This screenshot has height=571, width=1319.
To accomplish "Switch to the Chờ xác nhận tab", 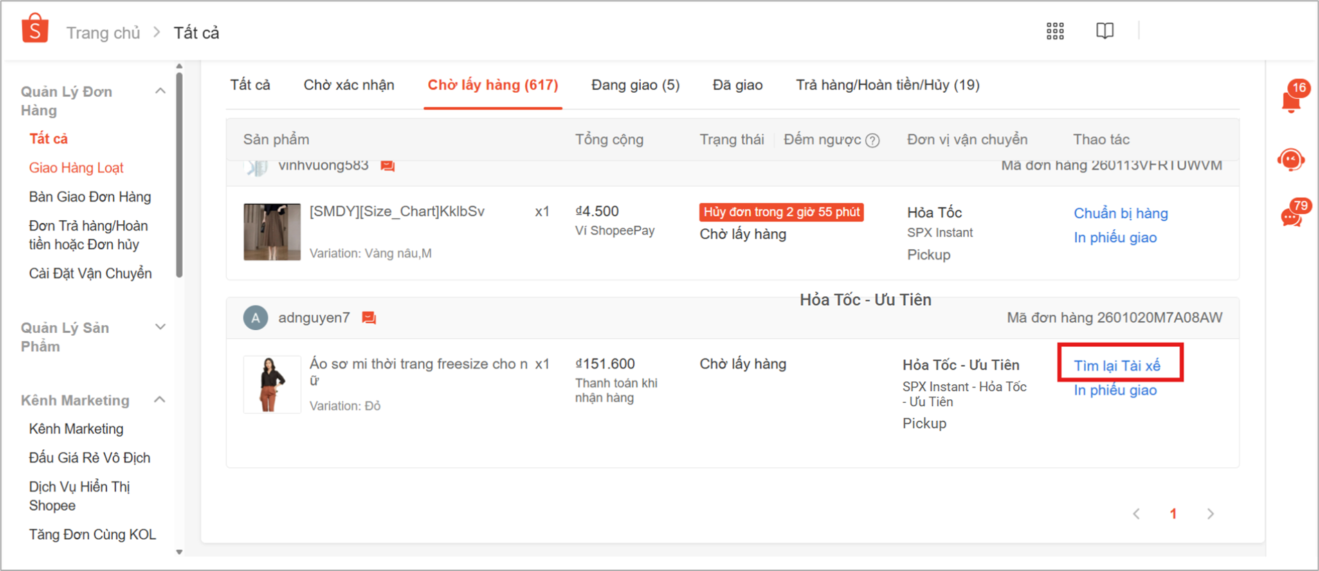I will point(349,85).
